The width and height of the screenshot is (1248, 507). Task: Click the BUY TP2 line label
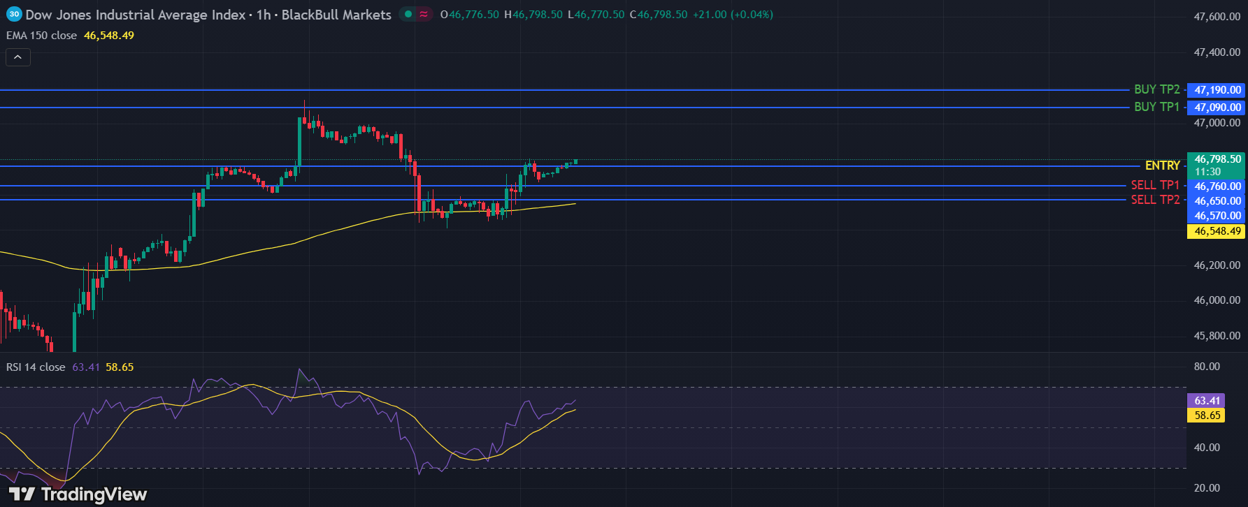pyautogui.click(x=1156, y=89)
